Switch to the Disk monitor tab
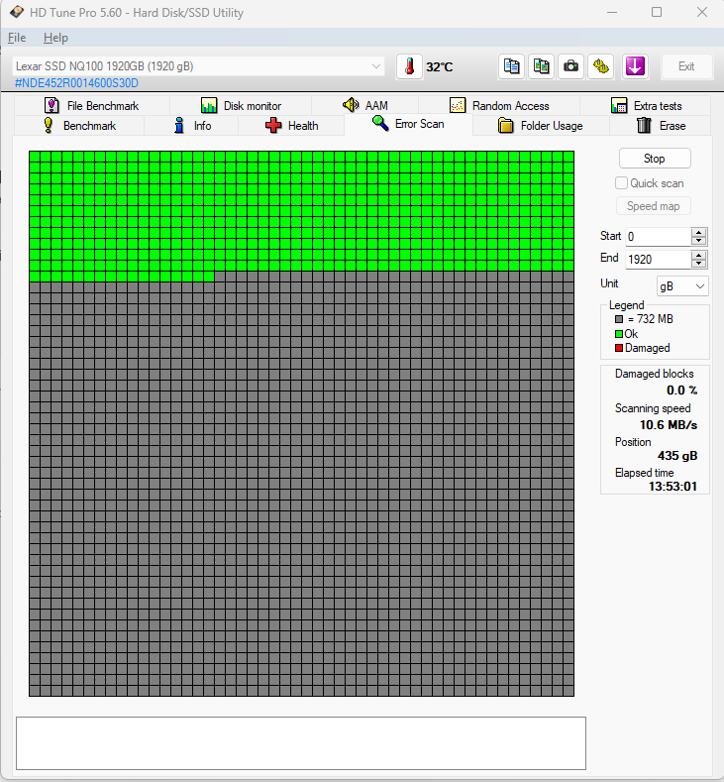 tap(241, 106)
